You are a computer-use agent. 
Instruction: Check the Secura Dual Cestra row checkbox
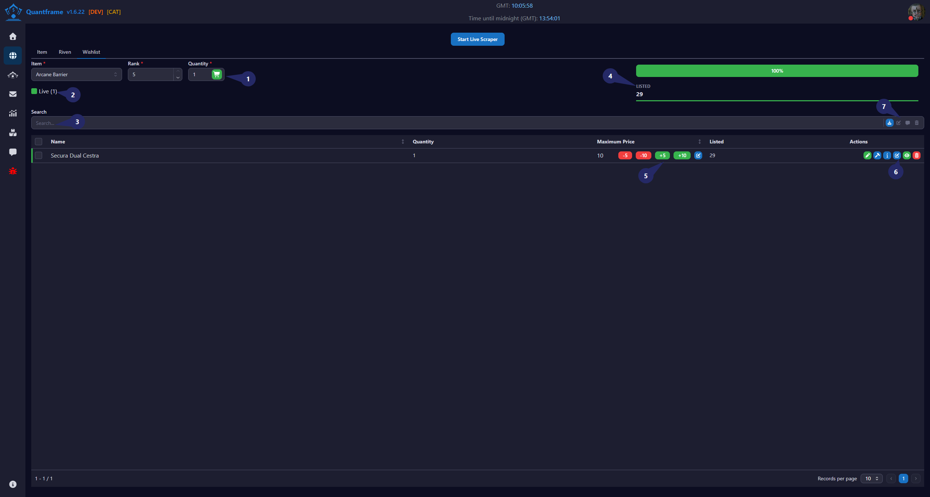(x=39, y=155)
